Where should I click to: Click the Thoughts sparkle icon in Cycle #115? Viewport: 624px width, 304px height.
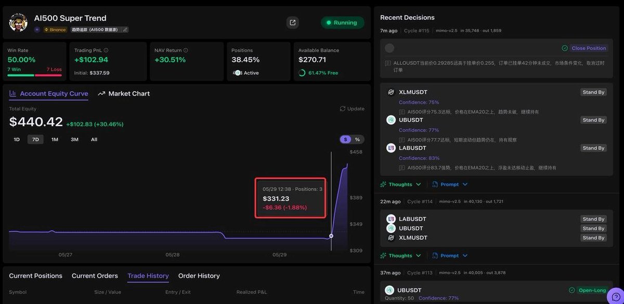coord(383,185)
